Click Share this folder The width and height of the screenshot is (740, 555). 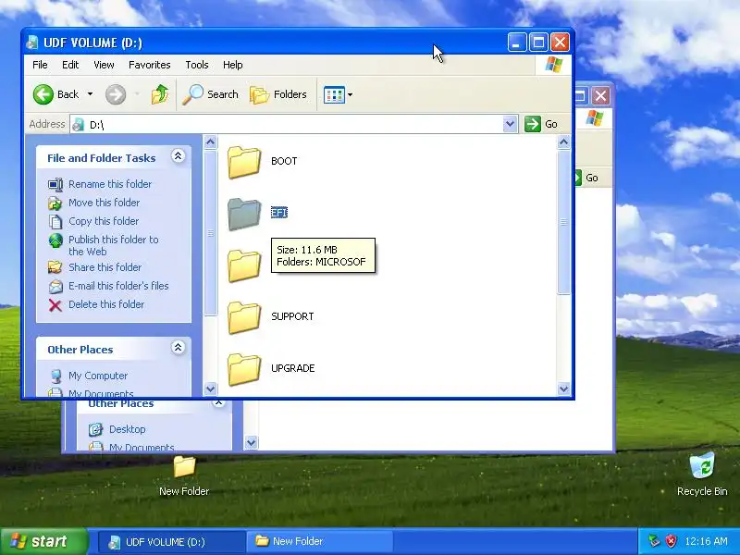click(105, 267)
